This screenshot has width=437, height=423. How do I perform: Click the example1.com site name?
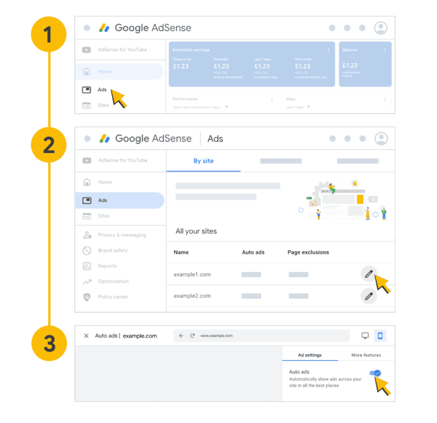tap(192, 275)
